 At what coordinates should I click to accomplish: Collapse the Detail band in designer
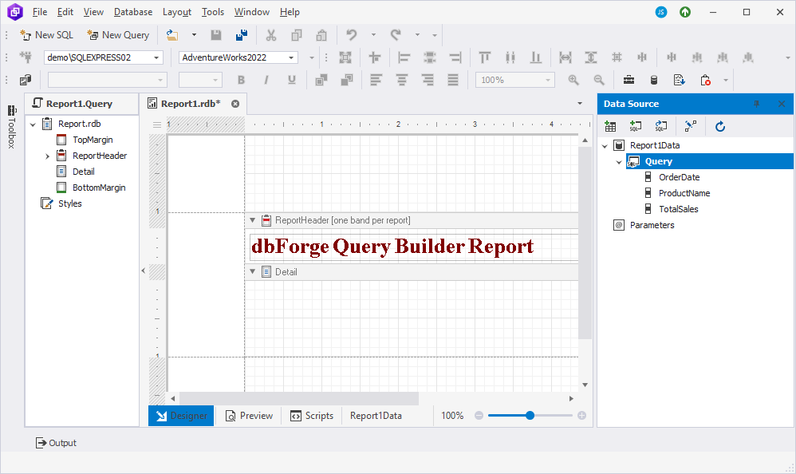click(252, 272)
